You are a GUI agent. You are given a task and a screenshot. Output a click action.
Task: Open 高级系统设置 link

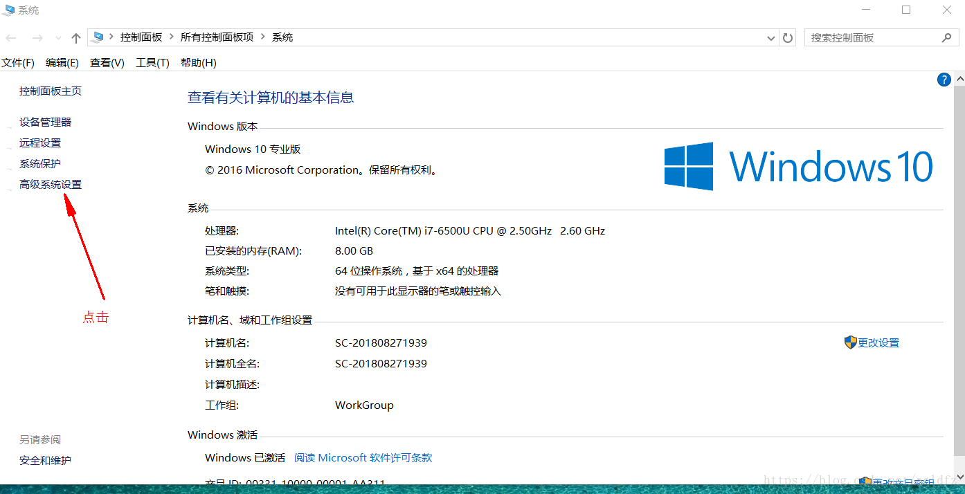click(x=51, y=185)
